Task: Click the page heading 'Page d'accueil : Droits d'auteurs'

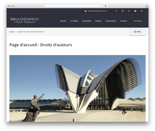Action: [41, 45]
